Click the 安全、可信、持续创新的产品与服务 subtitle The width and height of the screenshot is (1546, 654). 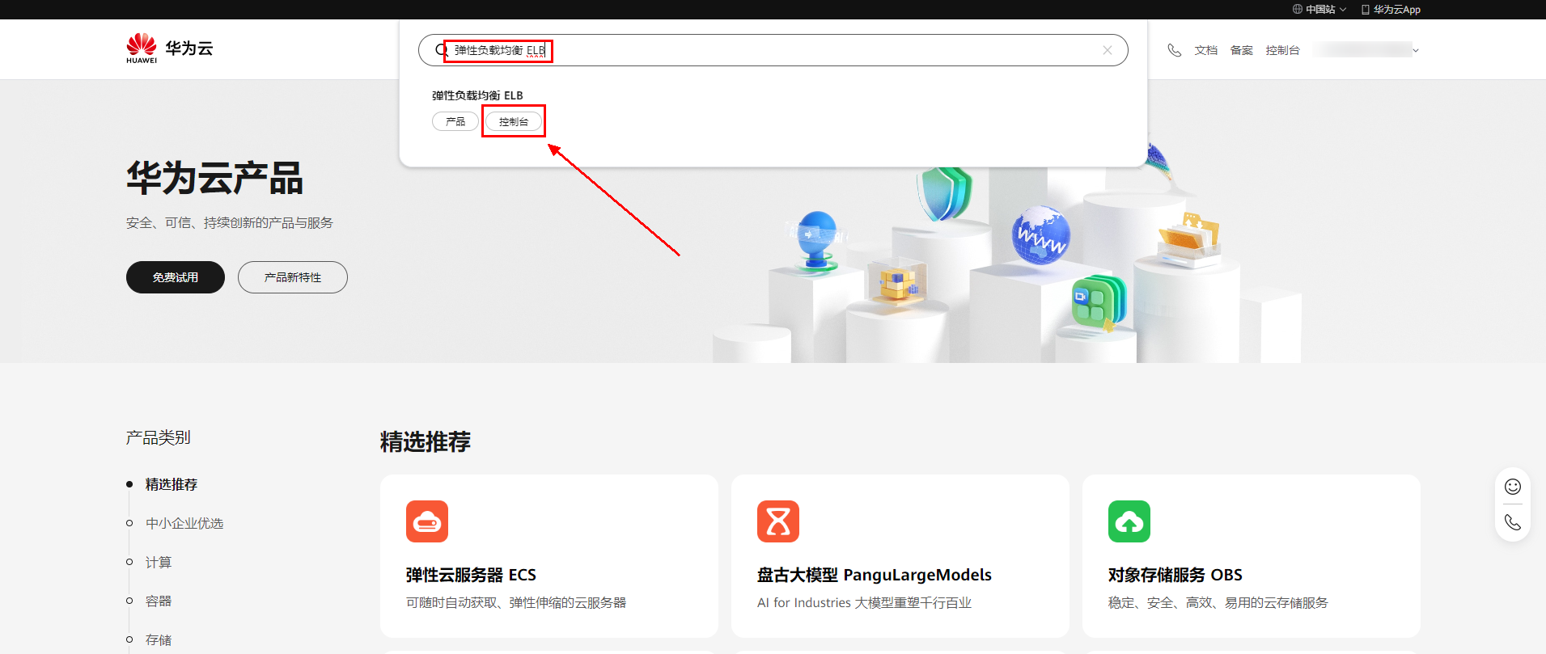tap(230, 222)
